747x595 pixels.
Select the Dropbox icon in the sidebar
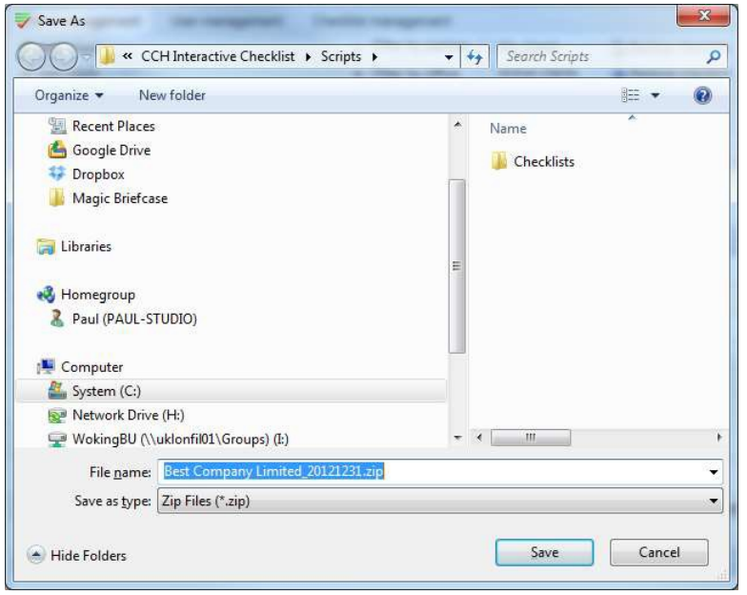click(57, 174)
